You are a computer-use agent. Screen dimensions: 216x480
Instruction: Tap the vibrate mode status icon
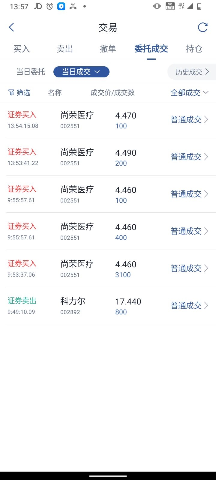pos(157,6)
